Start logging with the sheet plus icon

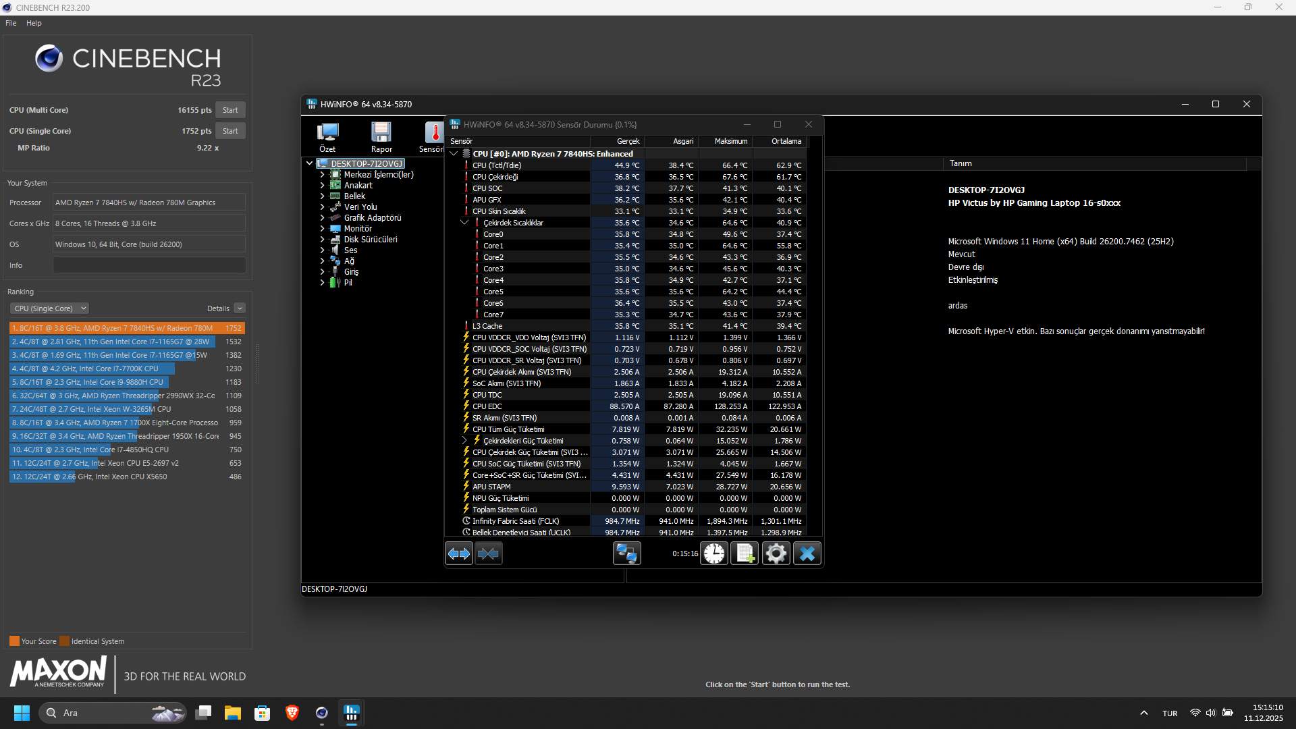[745, 553]
